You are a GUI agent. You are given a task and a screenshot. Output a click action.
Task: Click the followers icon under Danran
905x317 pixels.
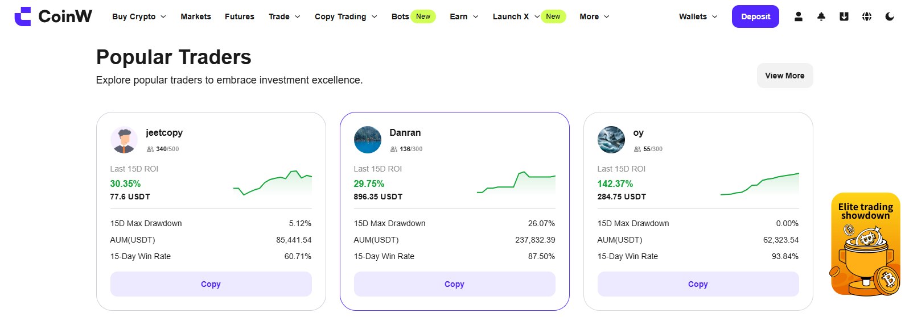pos(394,149)
